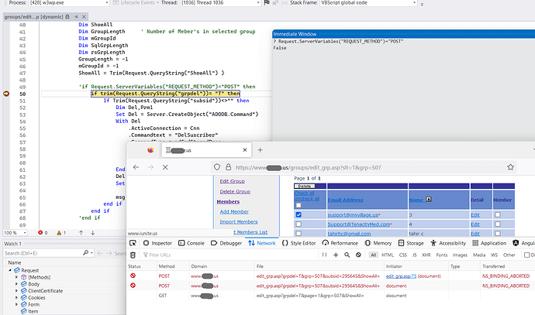Stop page loading with the X button

tap(165, 167)
